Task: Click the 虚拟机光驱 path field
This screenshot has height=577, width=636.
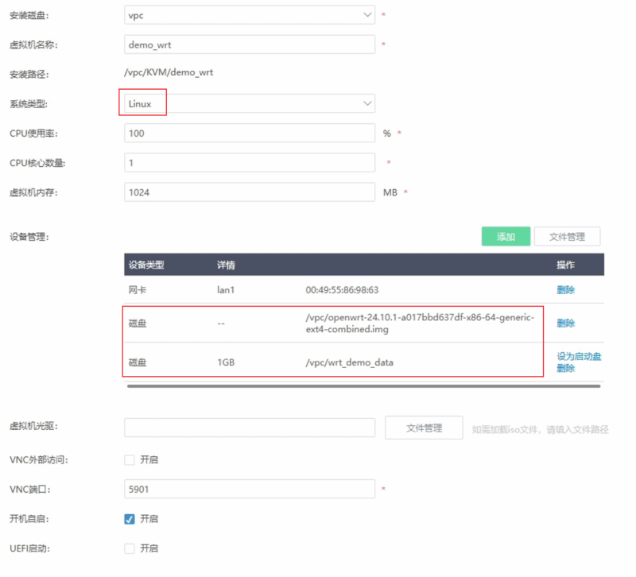Action: [249, 428]
